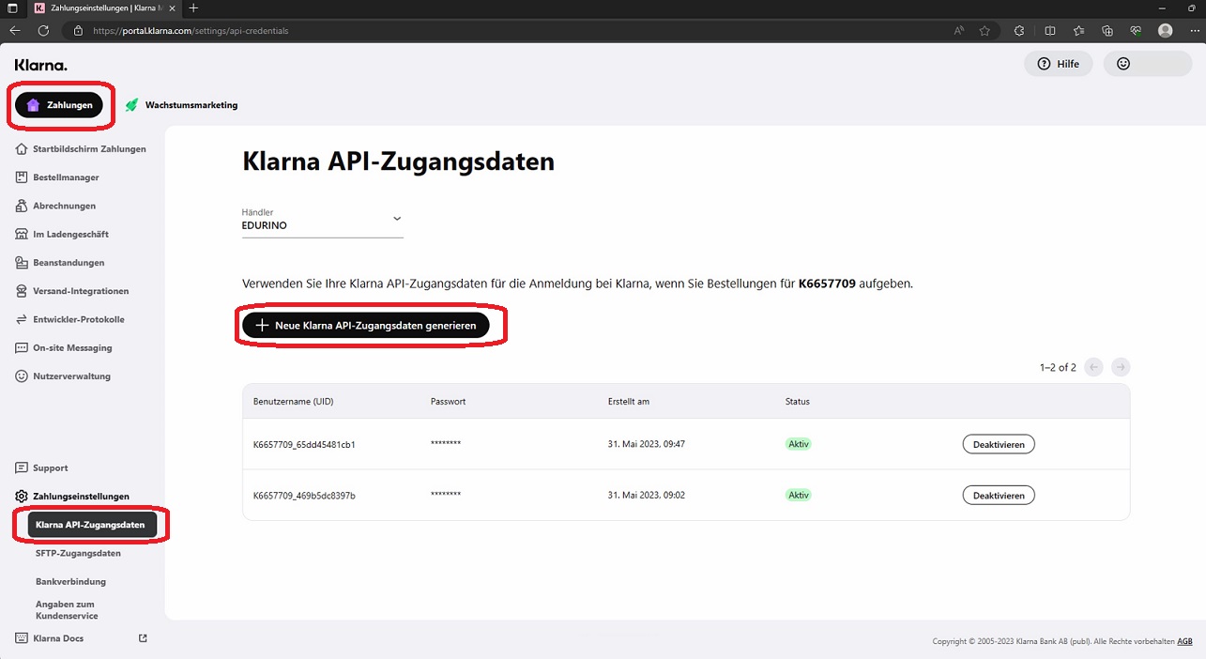Open the Hilfe button
Screen dimensions: 1206x659
pos(1058,64)
